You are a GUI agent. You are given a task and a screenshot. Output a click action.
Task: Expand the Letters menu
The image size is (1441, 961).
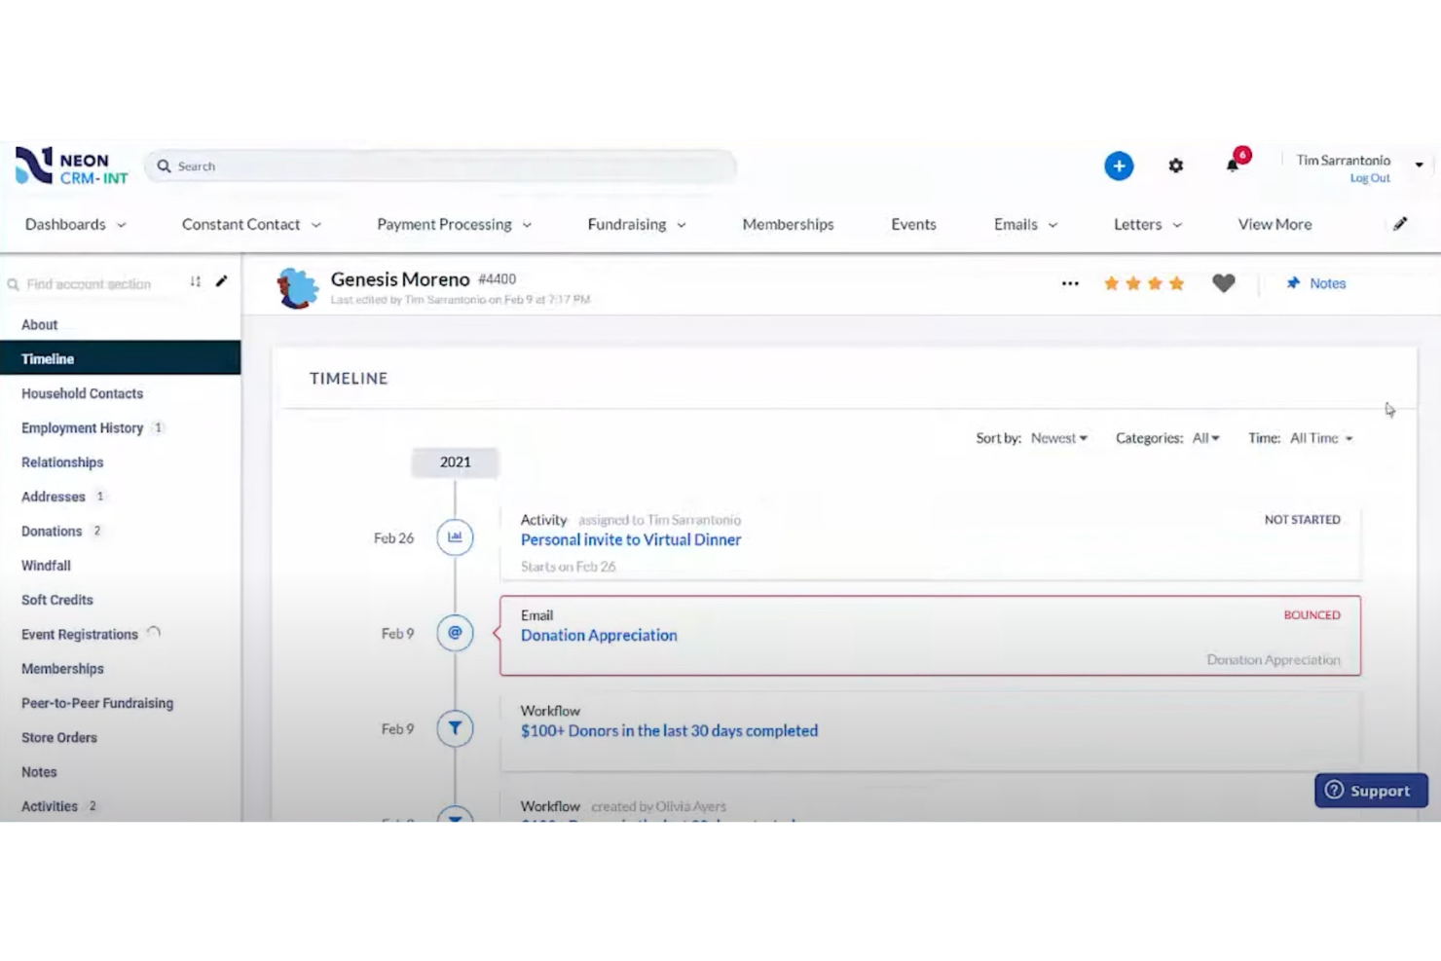click(x=1148, y=224)
